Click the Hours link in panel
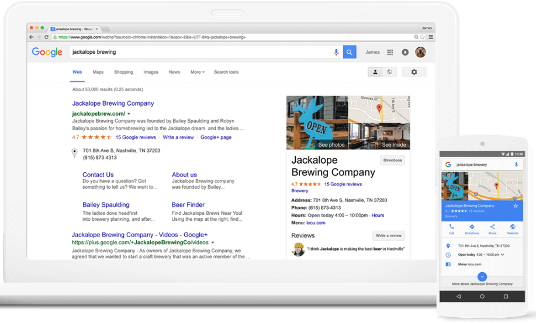This screenshot has width=536, height=323. (378, 216)
